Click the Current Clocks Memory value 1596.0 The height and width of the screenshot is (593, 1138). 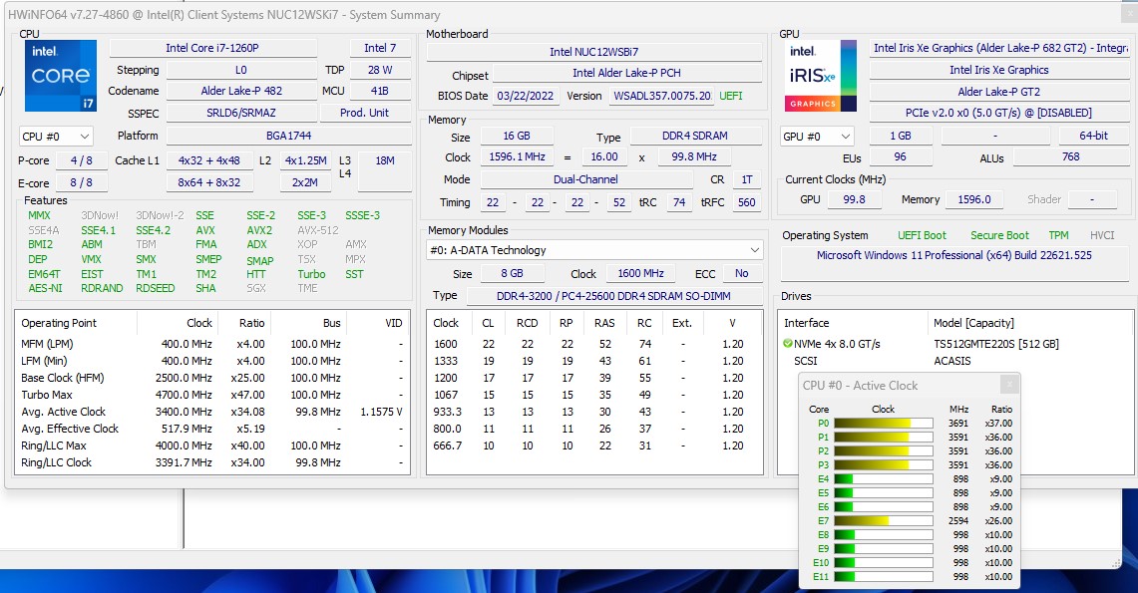click(x=974, y=199)
